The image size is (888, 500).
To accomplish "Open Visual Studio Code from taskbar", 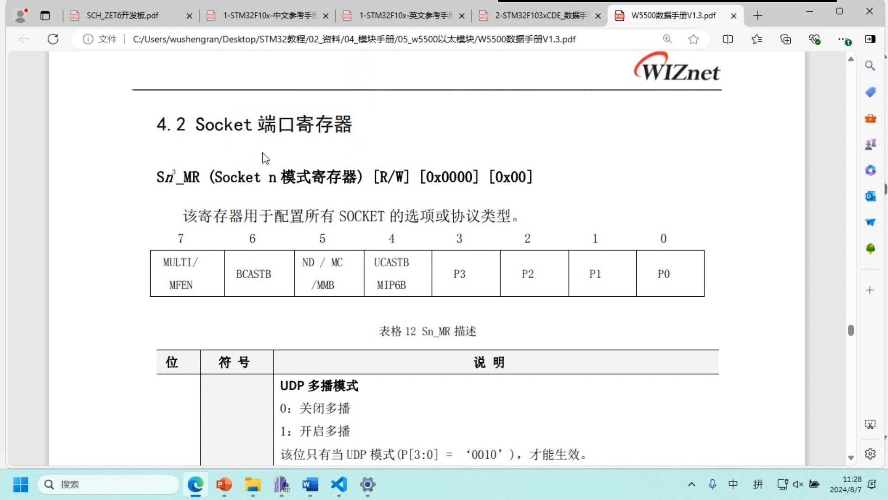I will coord(339,484).
